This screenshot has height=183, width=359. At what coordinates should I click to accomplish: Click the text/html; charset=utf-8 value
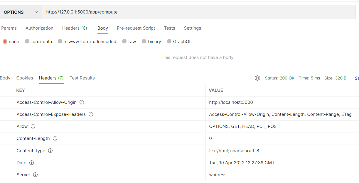pos(234,151)
